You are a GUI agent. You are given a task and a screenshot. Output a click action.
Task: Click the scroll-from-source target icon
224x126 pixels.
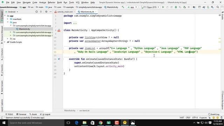(36, 12)
